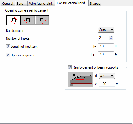
Task: Open the Shapes tab
Action: [95, 4]
